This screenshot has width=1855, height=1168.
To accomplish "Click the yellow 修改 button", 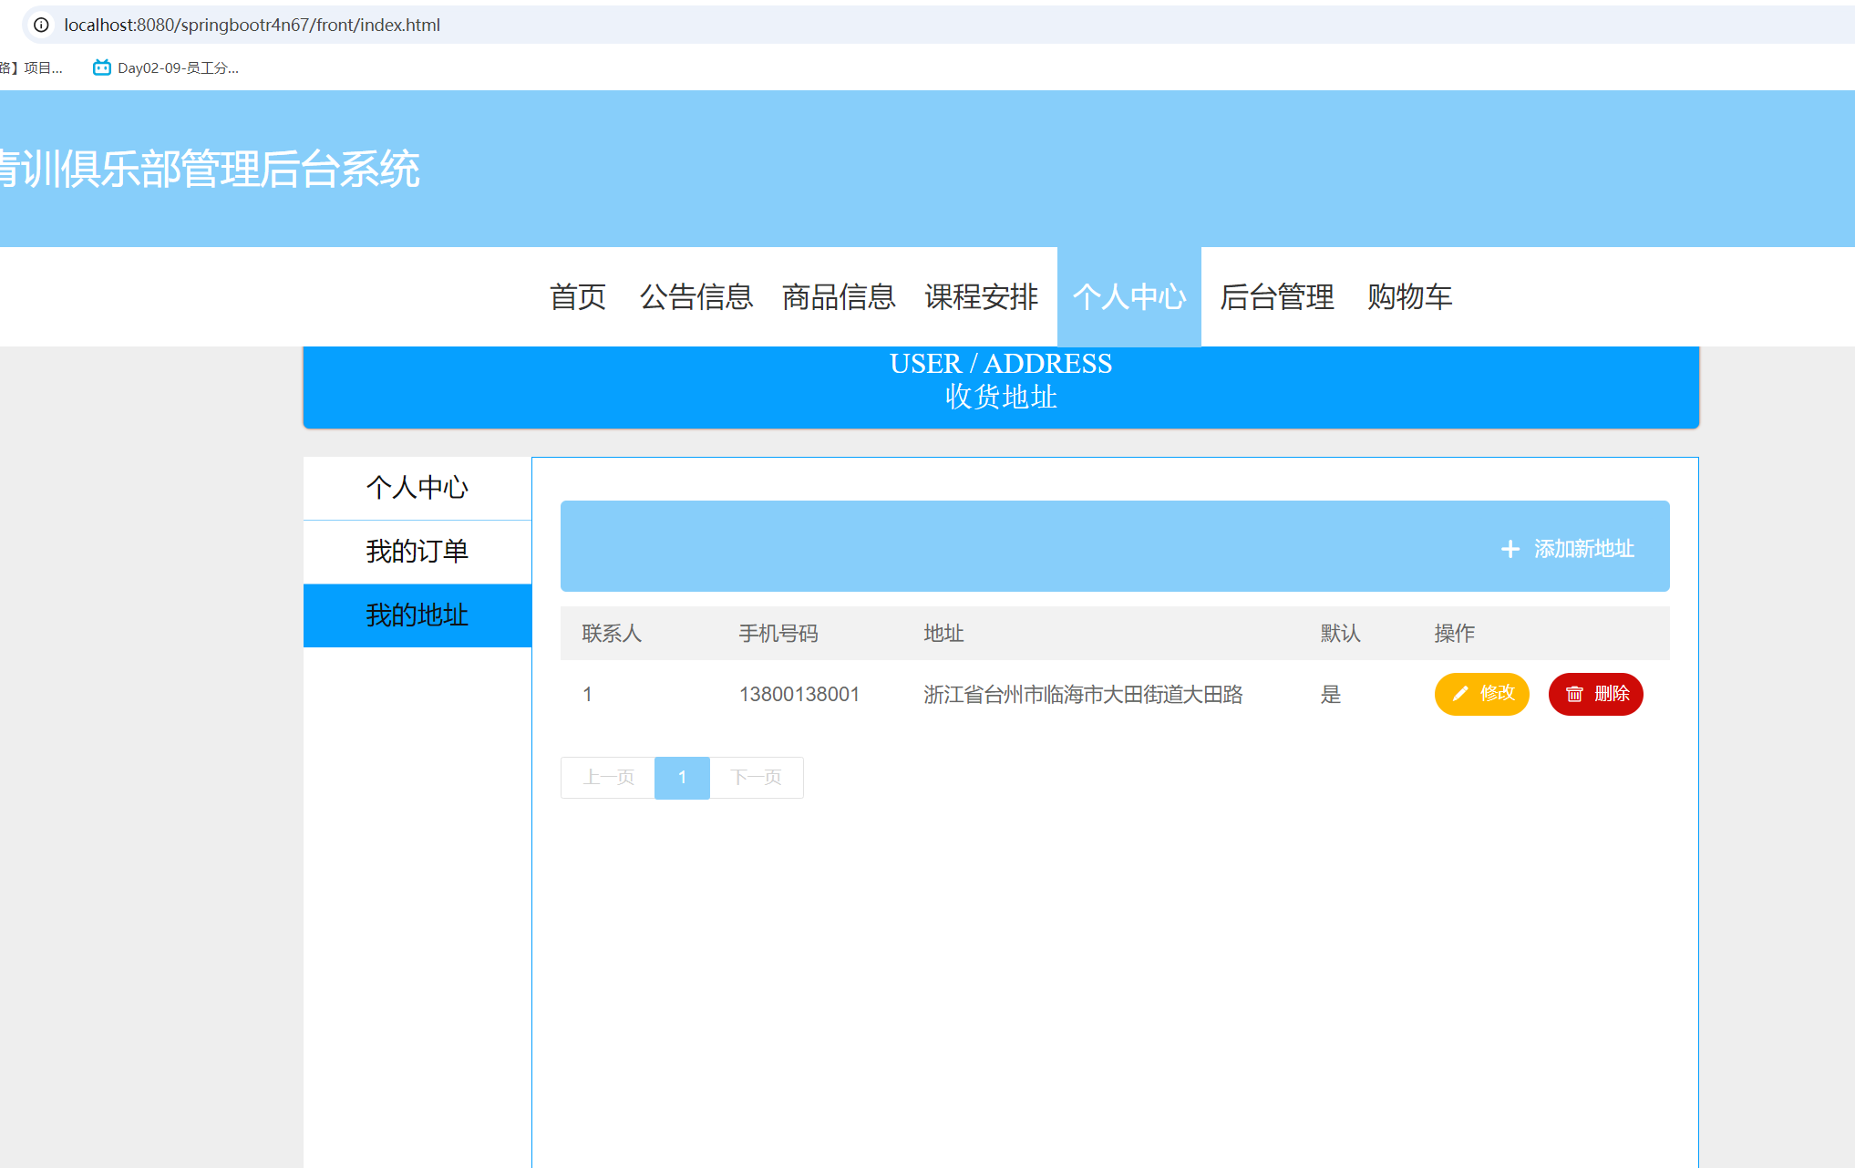I will click(1482, 694).
